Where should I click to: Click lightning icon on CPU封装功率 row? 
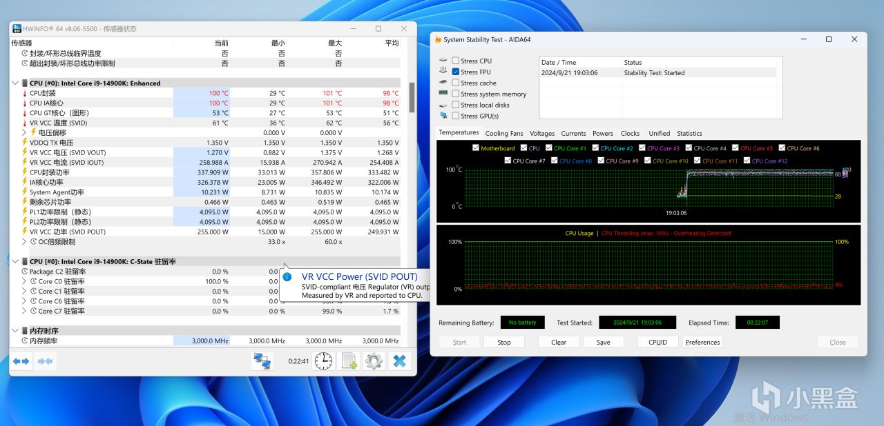[x=25, y=172]
